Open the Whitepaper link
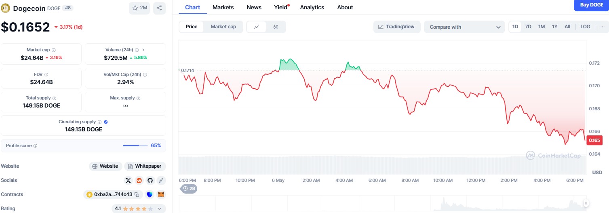Viewport: 609px width, 213px height. pos(145,166)
